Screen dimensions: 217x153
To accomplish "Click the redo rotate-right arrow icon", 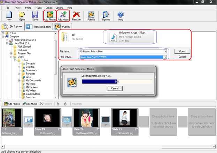I will [x=65, y=104].
